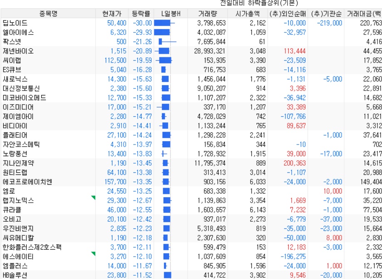
Task: Select stock row 대신정보통신
Action: tap(191, 88)
